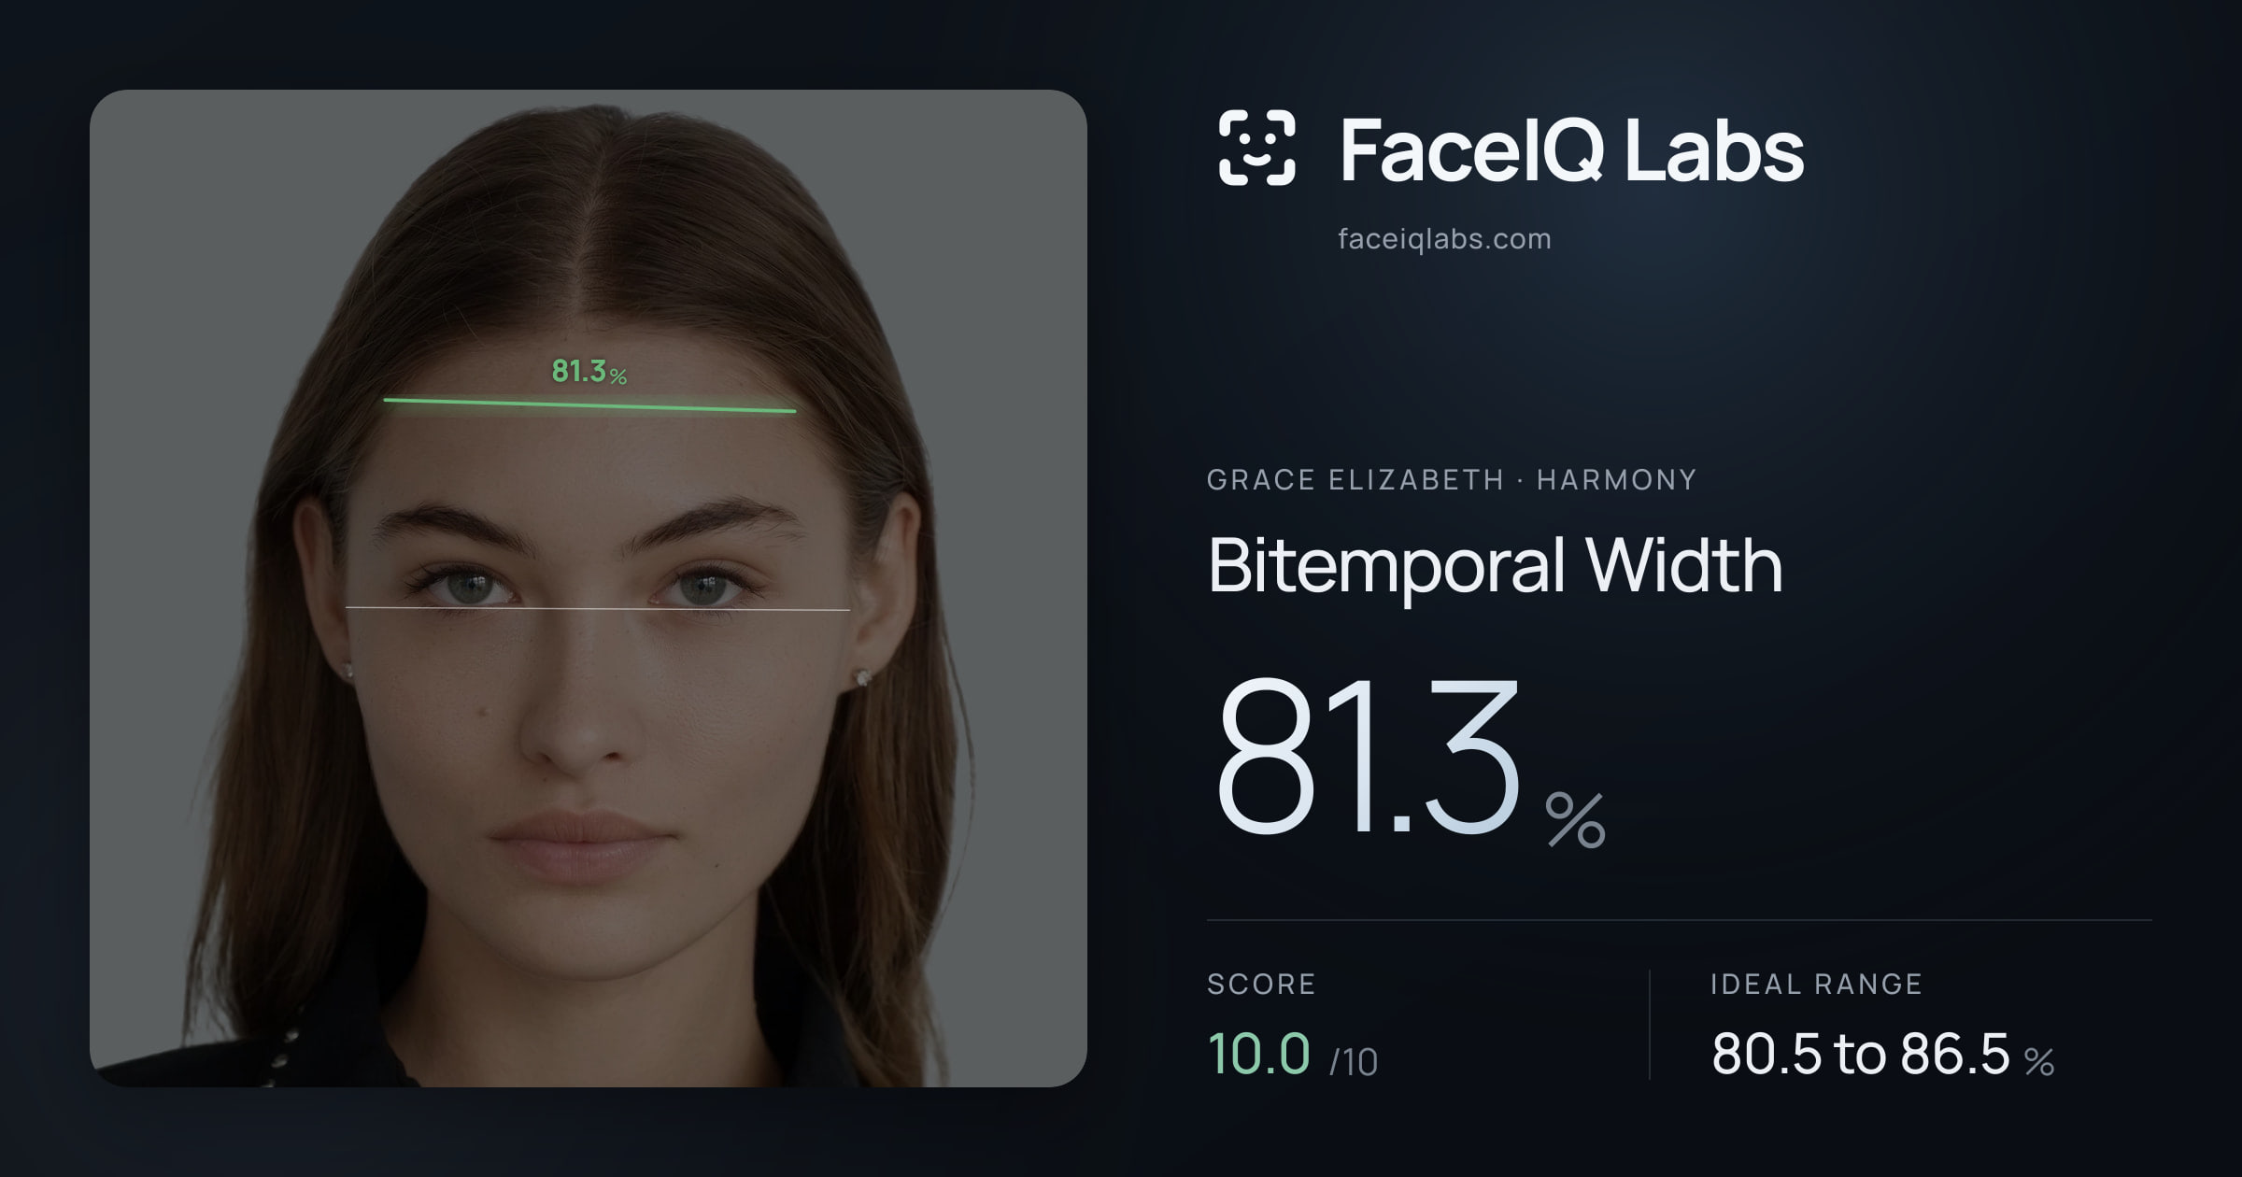Image resolution: width=2242 pixels, height=1177 pixels.
Task: Click the 80.5 to 86.5 % range value
Action: [x=1882, y=1054]
